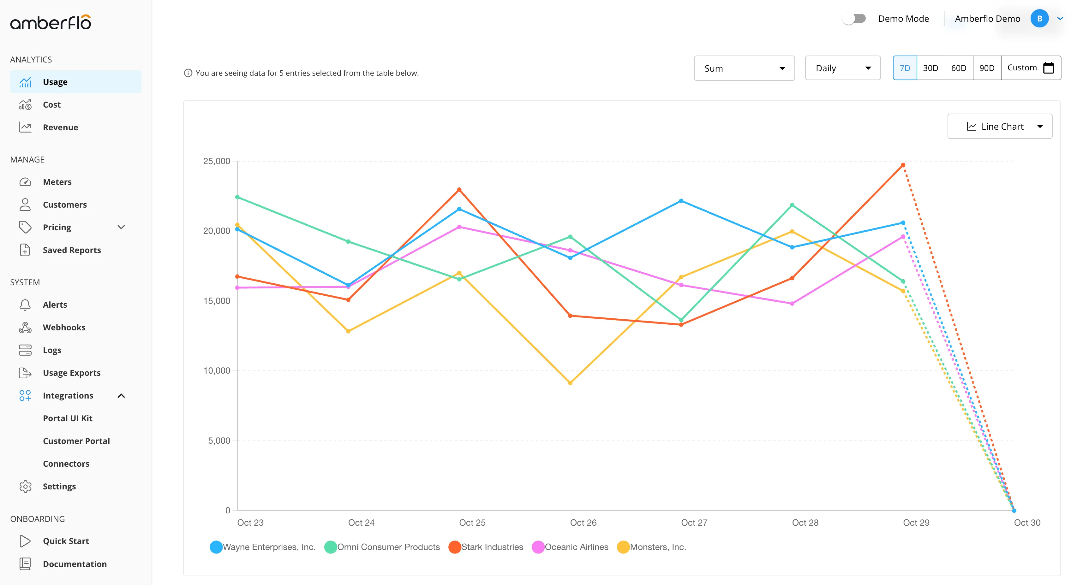Expand the Pricing submenu chevron
This screenshot has height=585, width=1083.
tap(121, 228)
